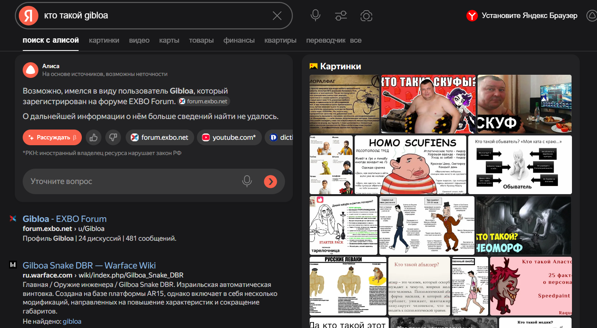The image size is (597, 328).
Task: Open youtube.com source button
Action: pyautogui.click(x=229, y=137)
